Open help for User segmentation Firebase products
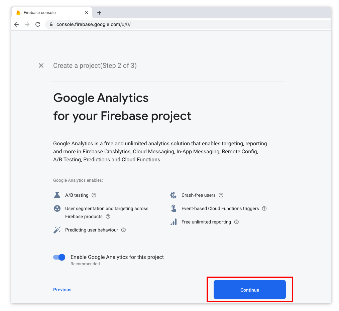Image resolution: width=339 pixels, height=311 pixels. click(x=108, y=216)
